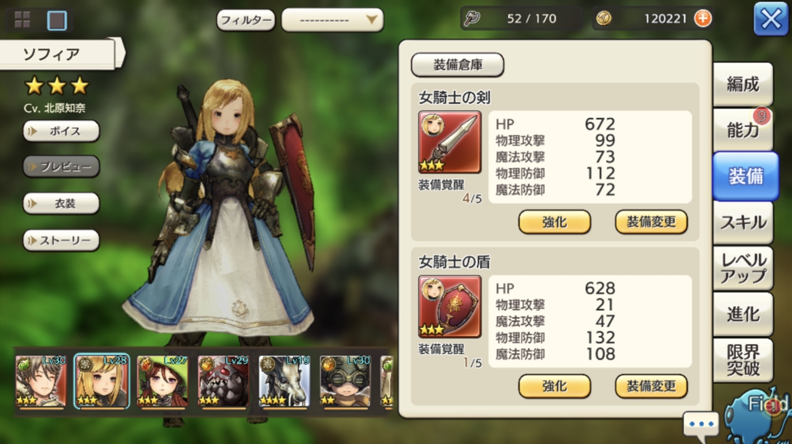Open the スキル tab

click(x=743, y=221)
